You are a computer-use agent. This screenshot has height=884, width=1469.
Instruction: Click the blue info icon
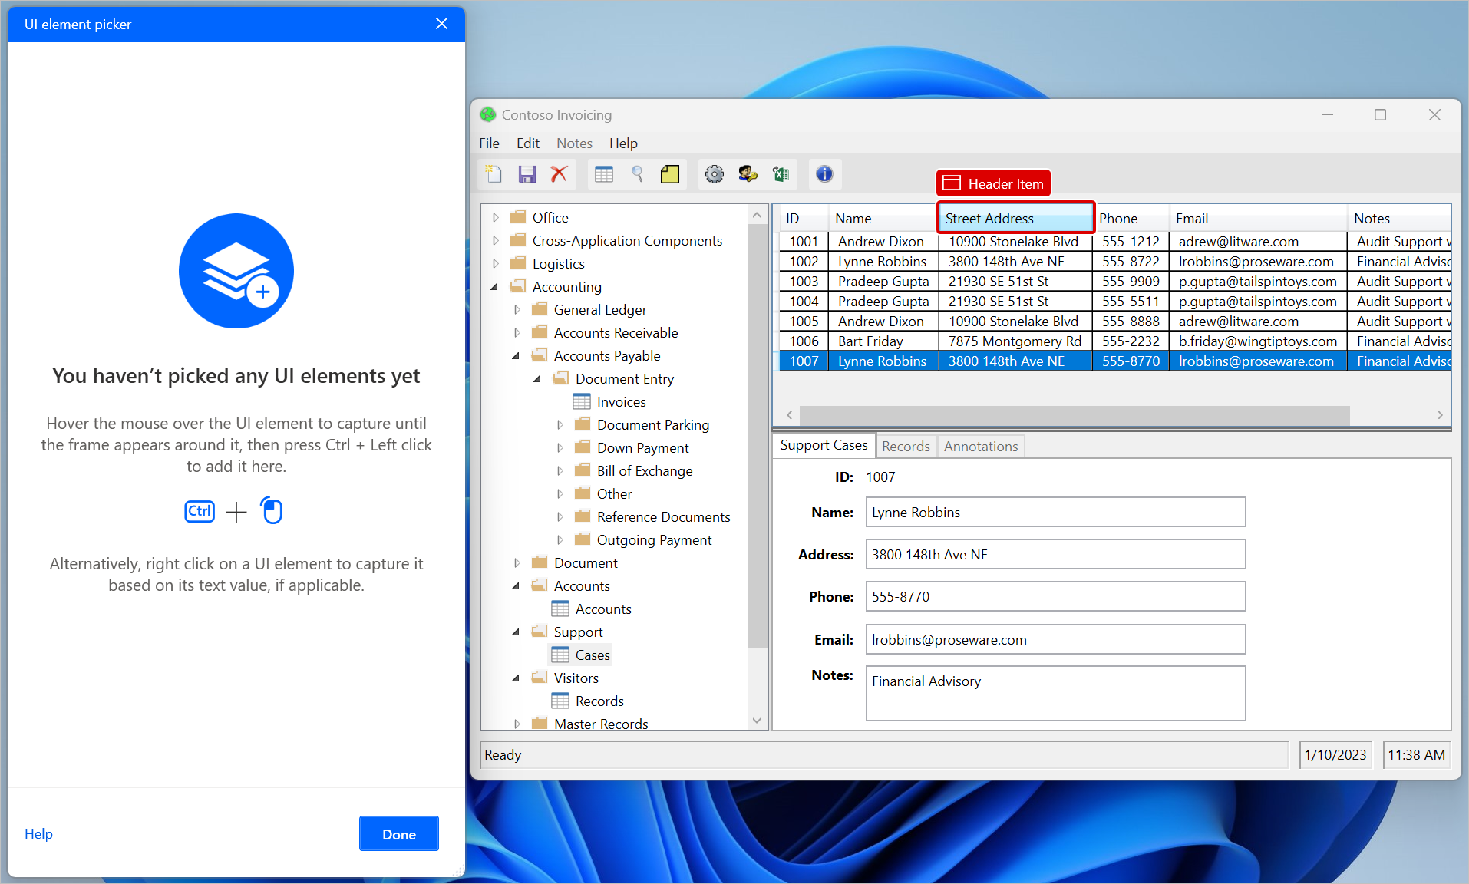tap(824, 174)
